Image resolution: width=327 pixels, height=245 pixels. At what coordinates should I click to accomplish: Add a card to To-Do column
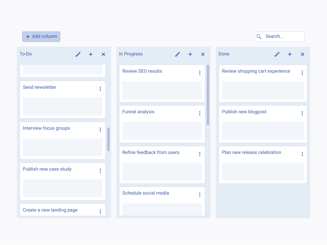tap(91, 54)
